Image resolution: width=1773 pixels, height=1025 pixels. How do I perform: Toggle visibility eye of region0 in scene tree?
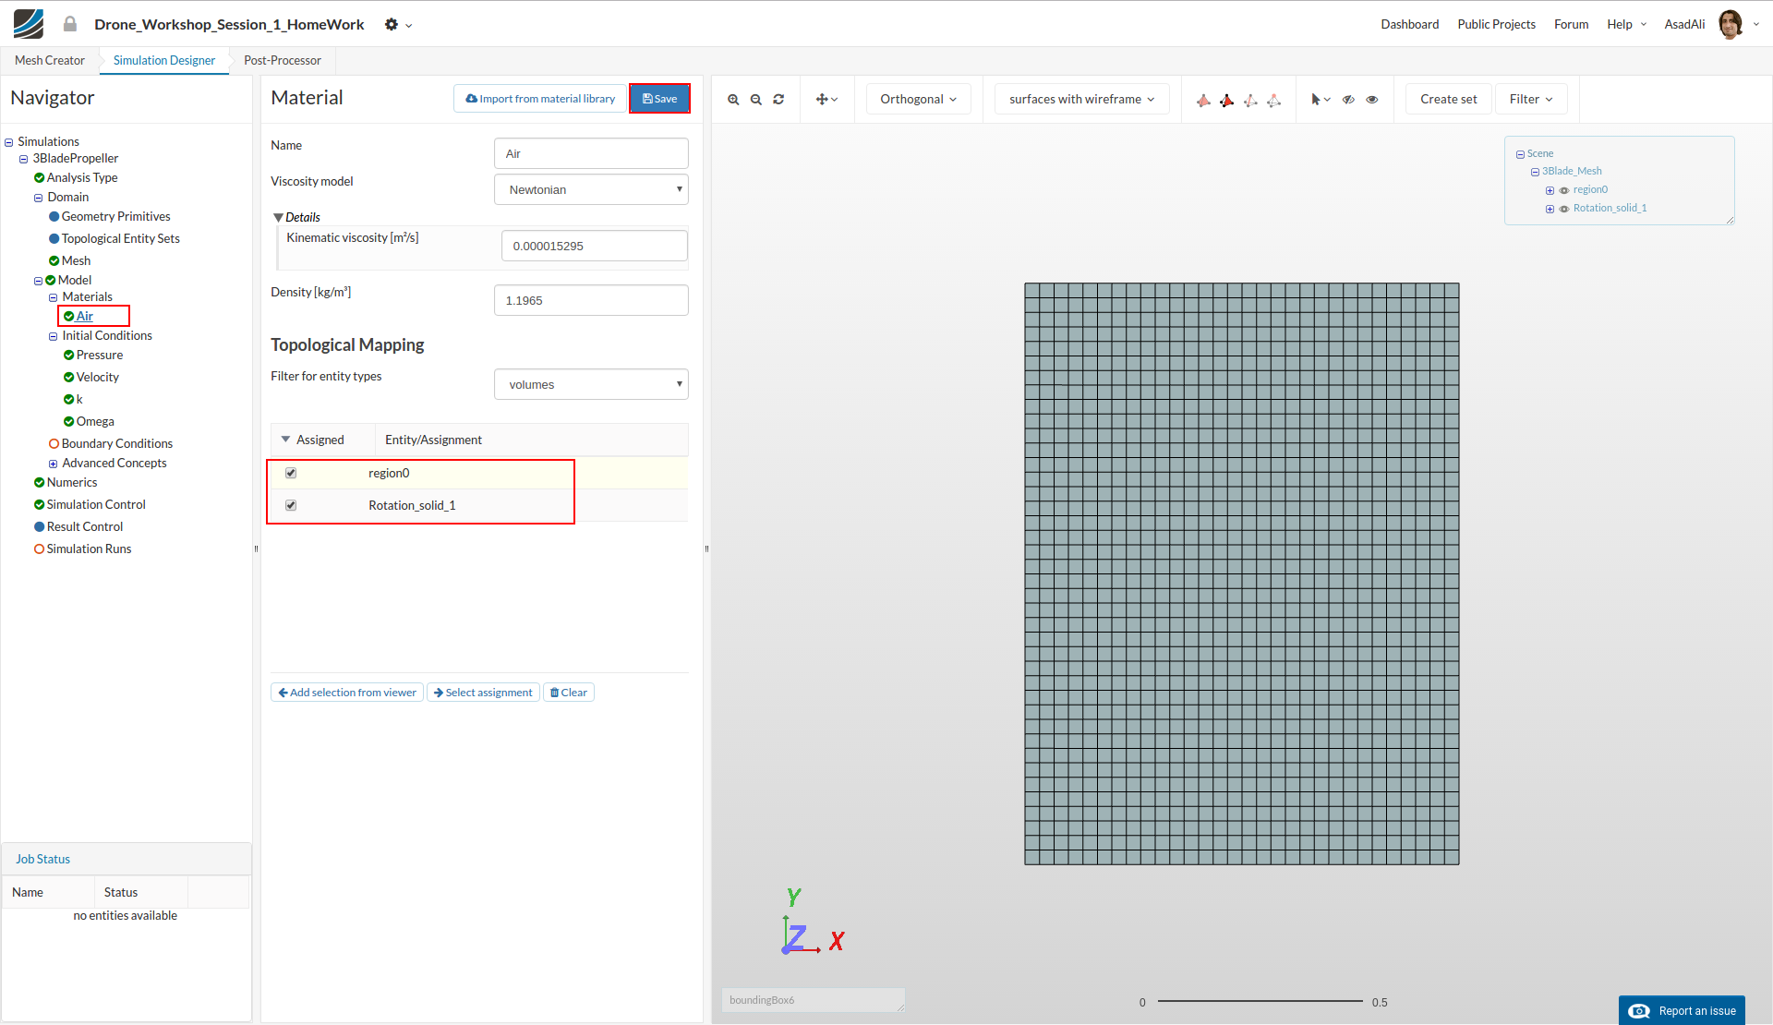pyautogui.click(x=1564, y=190)
